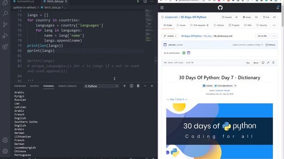
Task: Switch to the OUTPUT panel tab
Action: pos(35,86)
